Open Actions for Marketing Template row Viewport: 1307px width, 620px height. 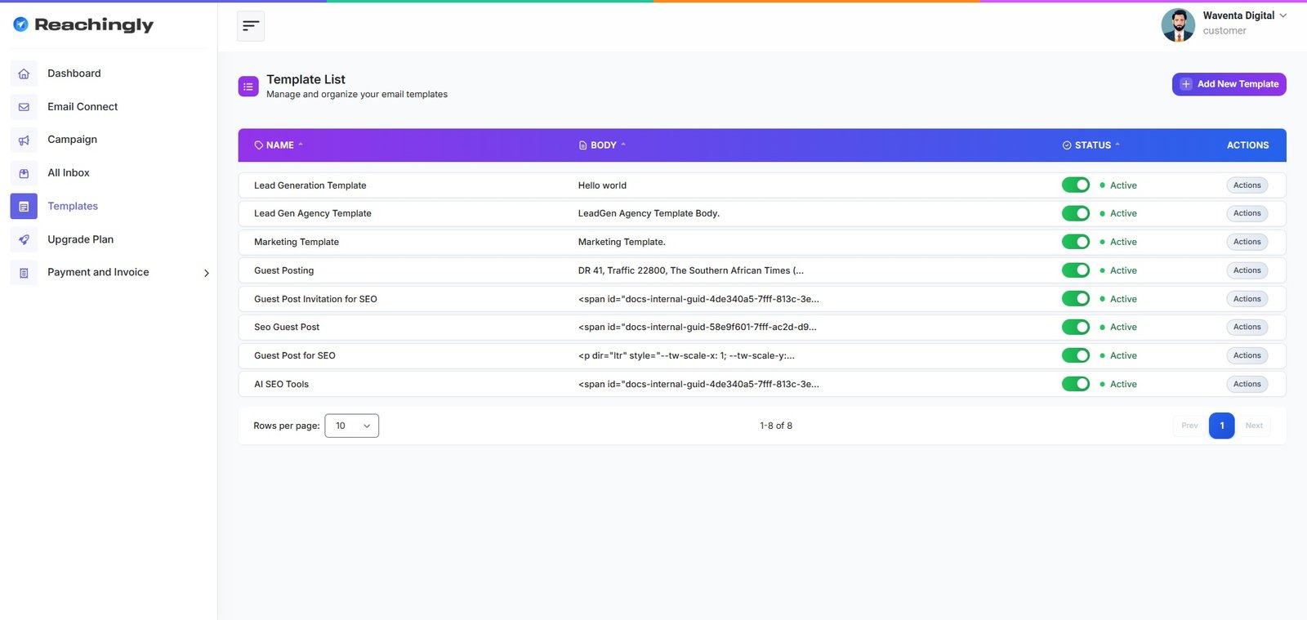click(x=1247, y=242)
